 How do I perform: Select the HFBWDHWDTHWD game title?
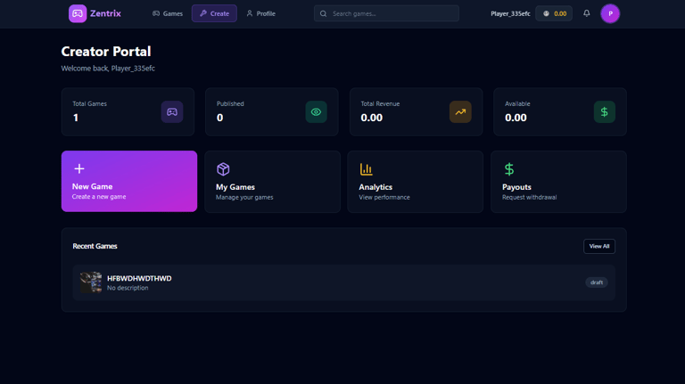pos(139,278)
